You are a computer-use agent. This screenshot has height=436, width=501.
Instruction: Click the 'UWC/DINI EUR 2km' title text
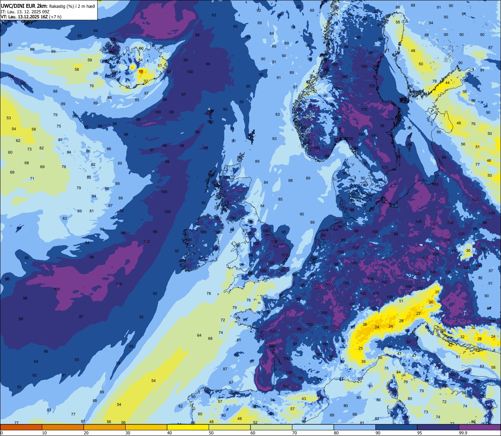pyautogui.click(x=24, y=5)
